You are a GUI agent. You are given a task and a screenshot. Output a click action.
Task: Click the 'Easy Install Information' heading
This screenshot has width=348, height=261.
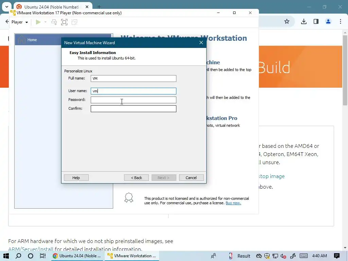point(92,53)
